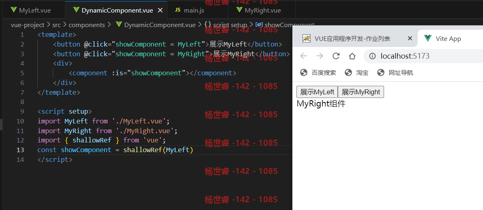Go back in the browser
The width and height of the screenshot is (483, 210).
point(303,56)
